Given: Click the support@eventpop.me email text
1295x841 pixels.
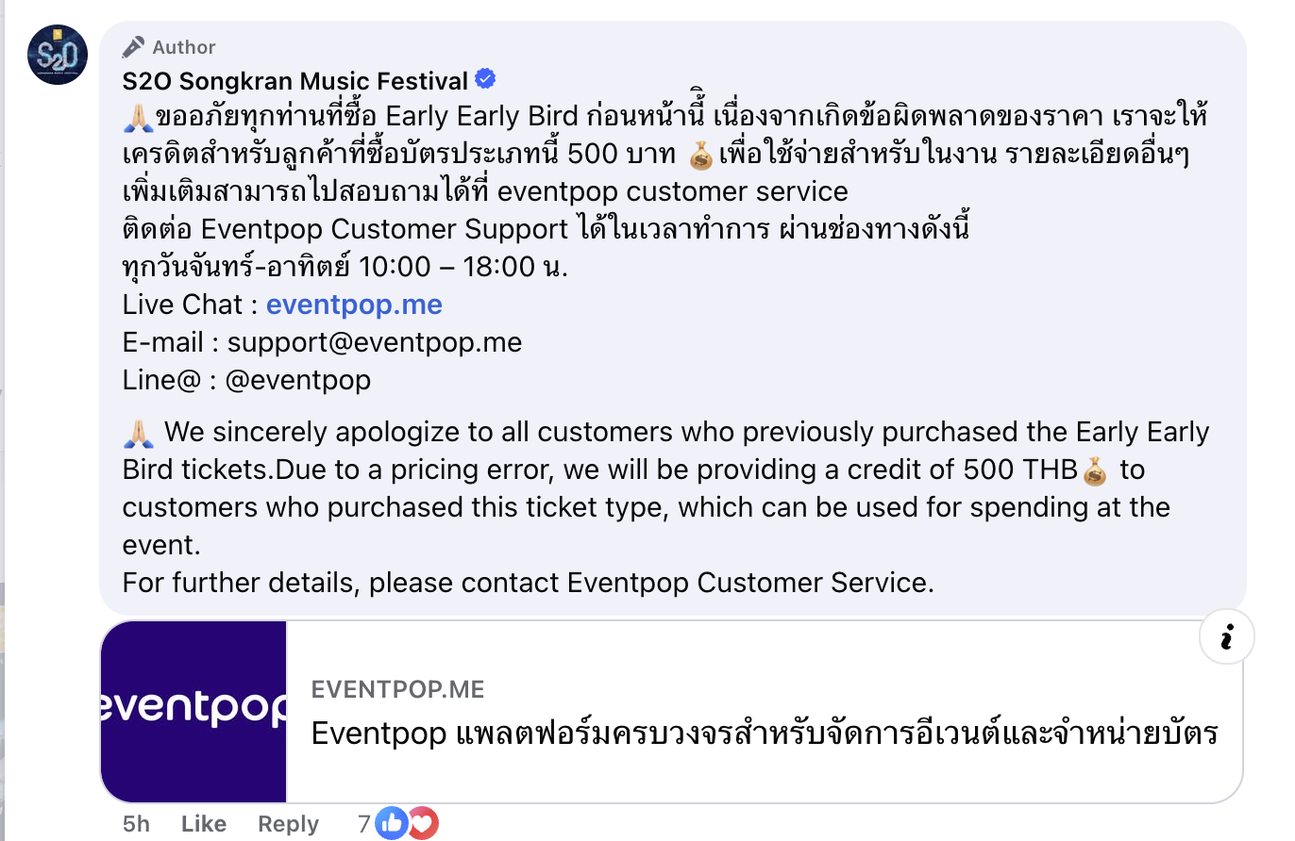Looking at the screenshot, I should click(375, 342).
